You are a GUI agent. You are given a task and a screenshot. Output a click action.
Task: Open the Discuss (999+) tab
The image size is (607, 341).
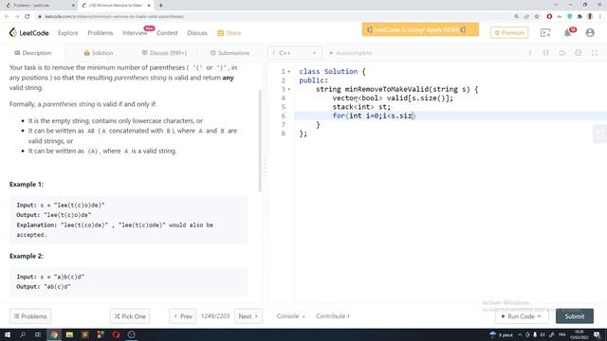coord(164,53)
